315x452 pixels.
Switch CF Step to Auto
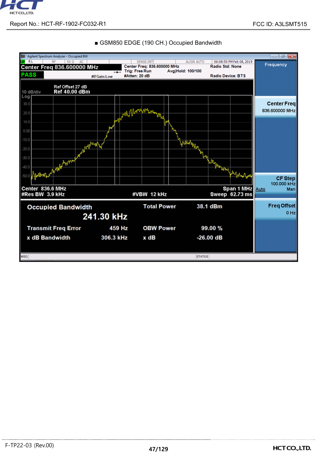point(260,189)
